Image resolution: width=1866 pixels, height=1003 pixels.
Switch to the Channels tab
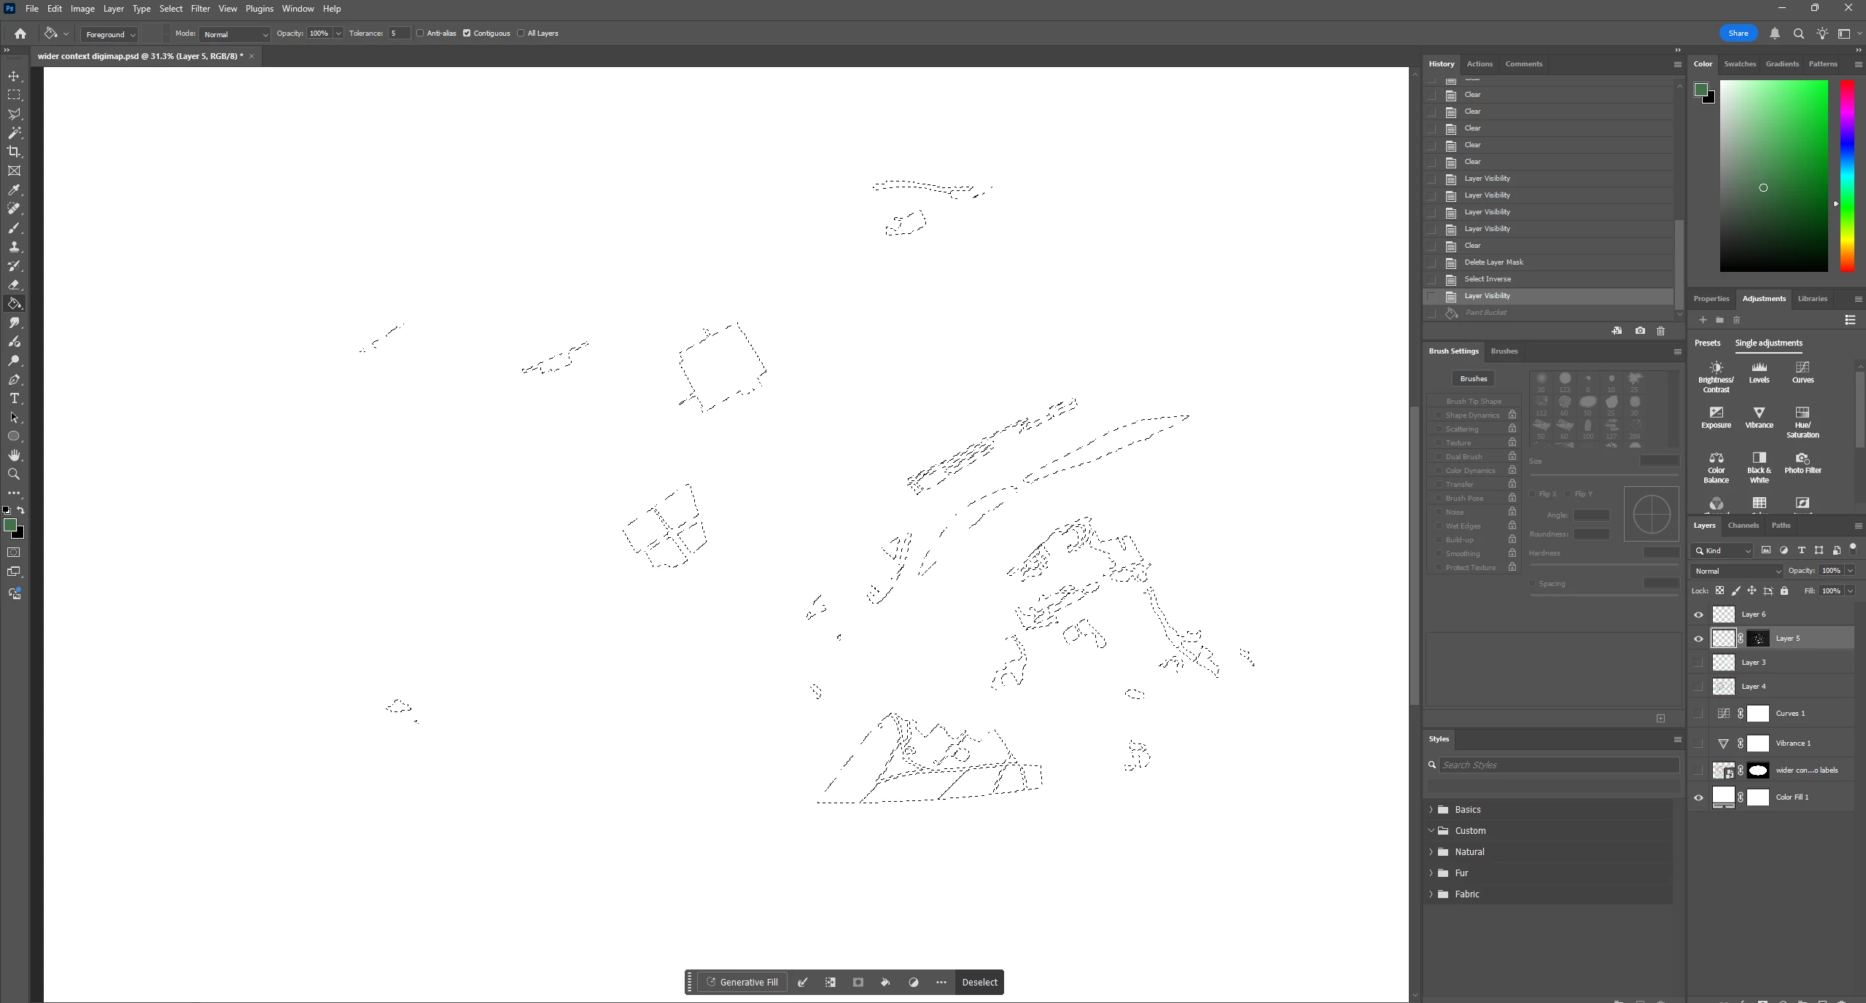pyautogui.click(x=1743, y=525)
